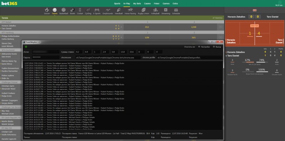This screenshot has width=285, height=141.
Task: Open the Horse Racing icon
Action: (130, 10)
